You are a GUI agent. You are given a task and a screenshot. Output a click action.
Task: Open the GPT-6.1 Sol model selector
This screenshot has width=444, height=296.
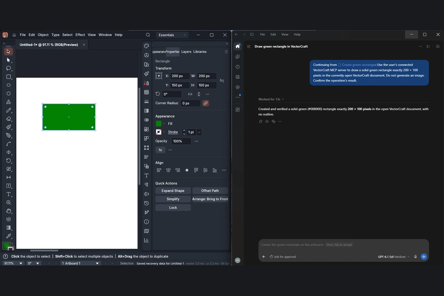[393, 257]
